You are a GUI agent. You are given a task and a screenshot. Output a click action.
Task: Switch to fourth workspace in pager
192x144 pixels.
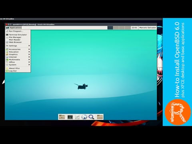click(128, 28)
